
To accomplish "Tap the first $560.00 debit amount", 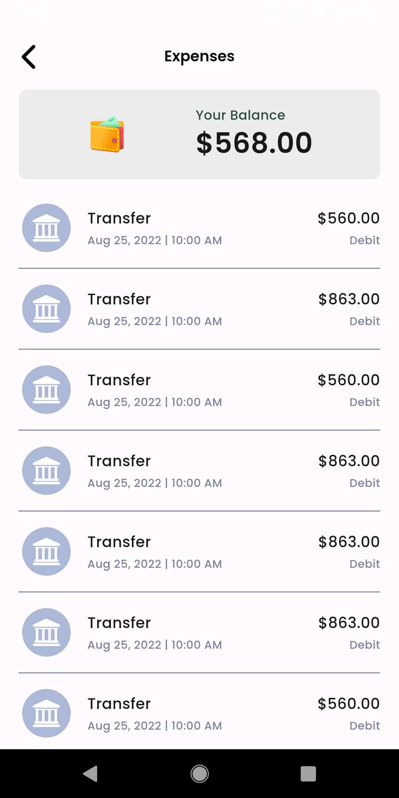I will pyautogui.click(x=348, y=218).
